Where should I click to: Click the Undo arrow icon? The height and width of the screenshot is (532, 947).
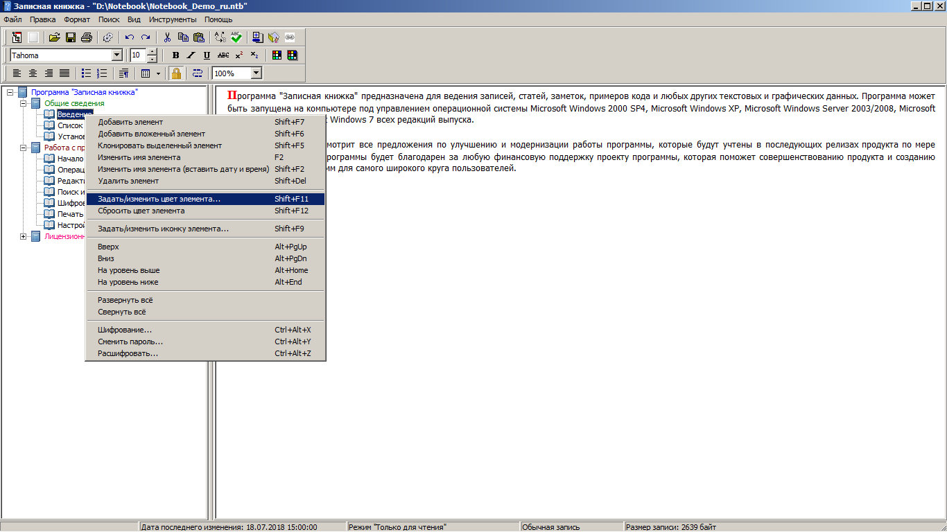point(130,37)
